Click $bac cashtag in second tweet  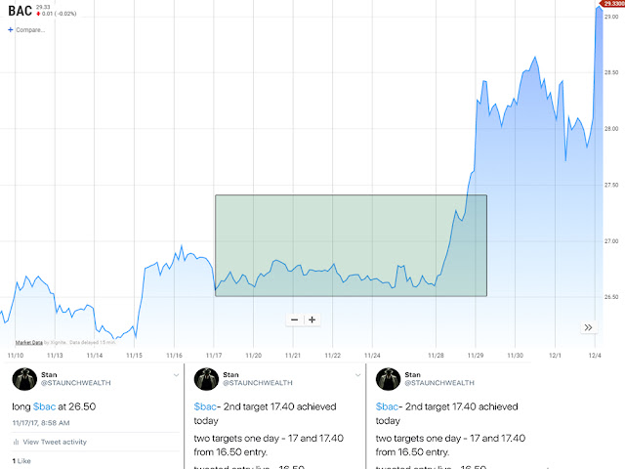point(205,405)
